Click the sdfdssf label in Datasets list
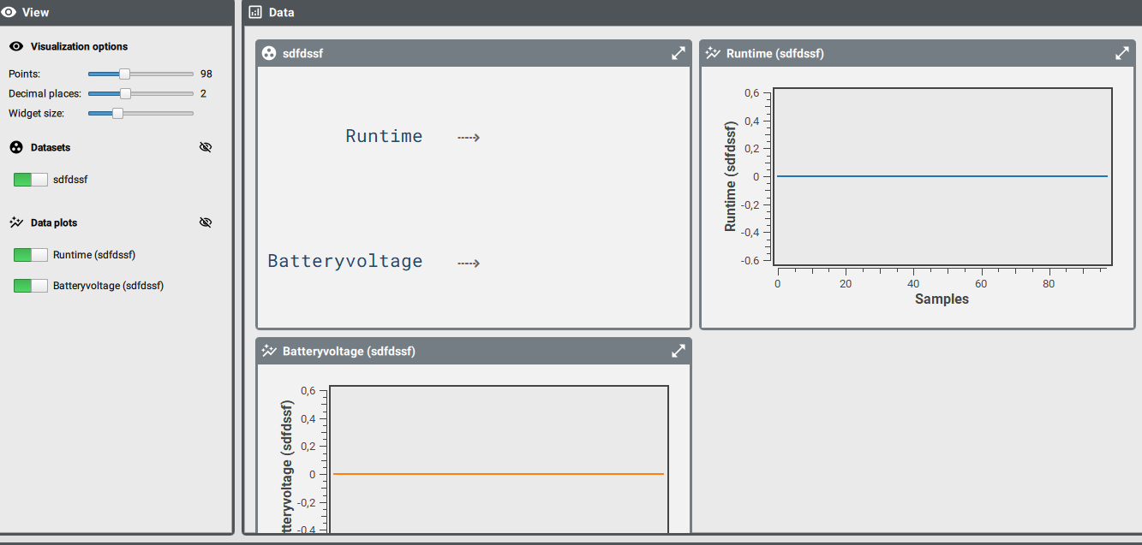Screen dimensions: 1142x545 pos(70,180)
